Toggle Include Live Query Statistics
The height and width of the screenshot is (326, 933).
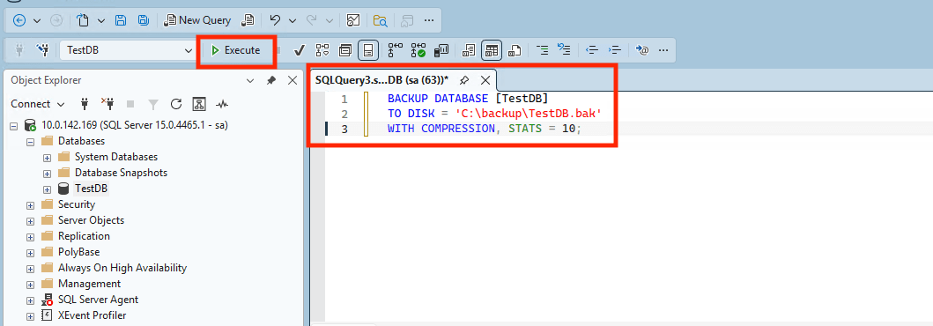(418, 50)
